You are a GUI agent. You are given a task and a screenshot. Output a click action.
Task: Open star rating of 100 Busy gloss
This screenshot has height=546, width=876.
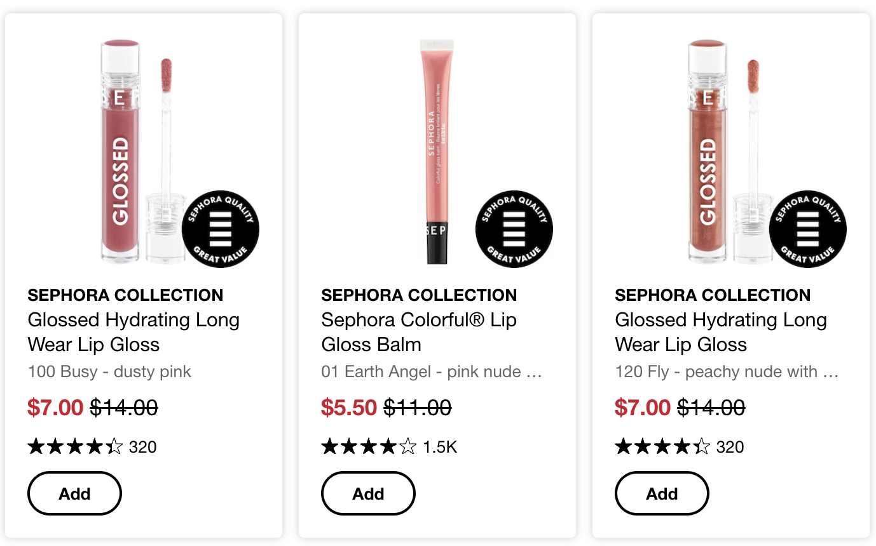[75, 447]
